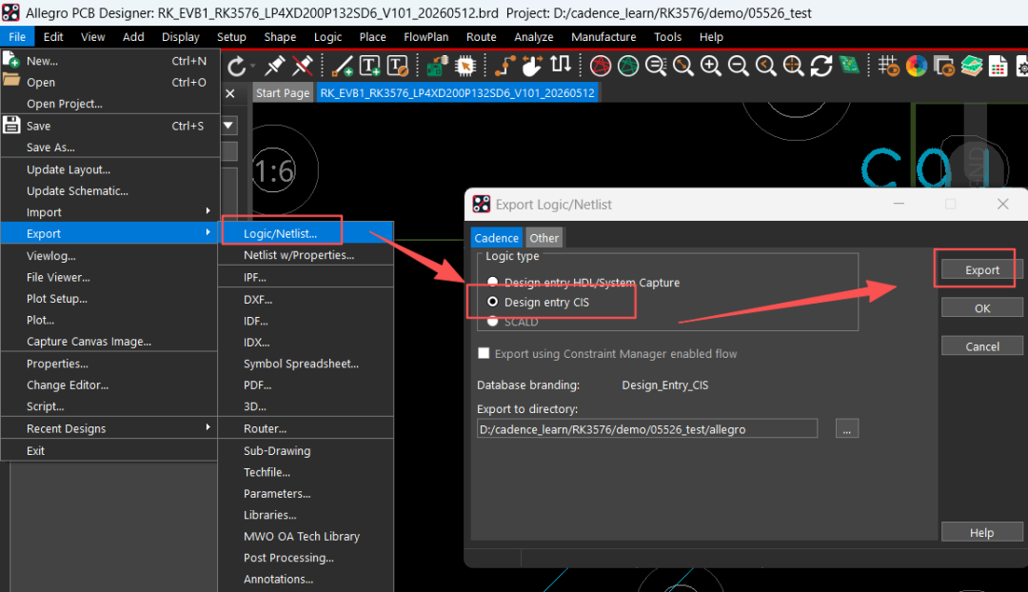This screenshot has height=592, width=1028.
Task: Activate the Slide trace hand icon
Action: tap(532, 66)
